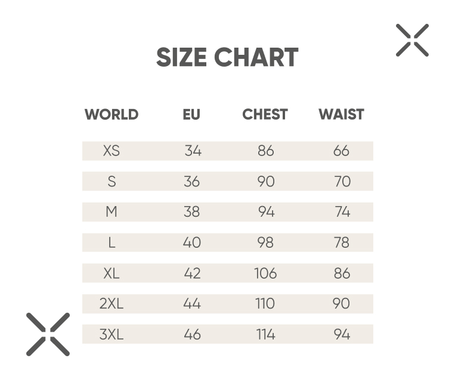This screenshot has width=455, height=380.
Task: Choose the M size row label
Action: pos(112,211)
